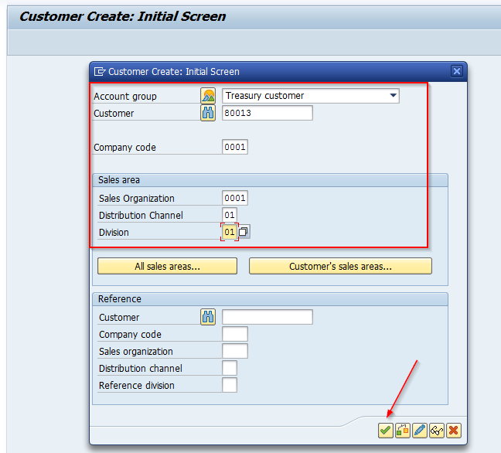Expand the Account group dropdown arrow
The width and height of the screenshot is (501, 453).
click(x=393, y=96)
